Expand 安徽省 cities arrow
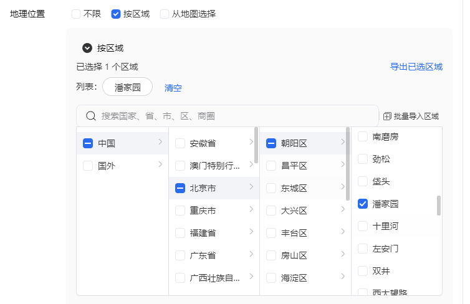470x304 pixels. tap(251, 143)
